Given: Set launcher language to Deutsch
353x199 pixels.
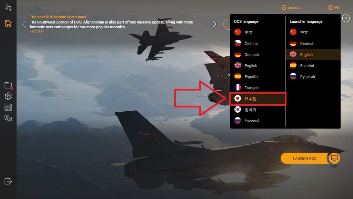Looking at the screenshot, I should coord(313,43).
